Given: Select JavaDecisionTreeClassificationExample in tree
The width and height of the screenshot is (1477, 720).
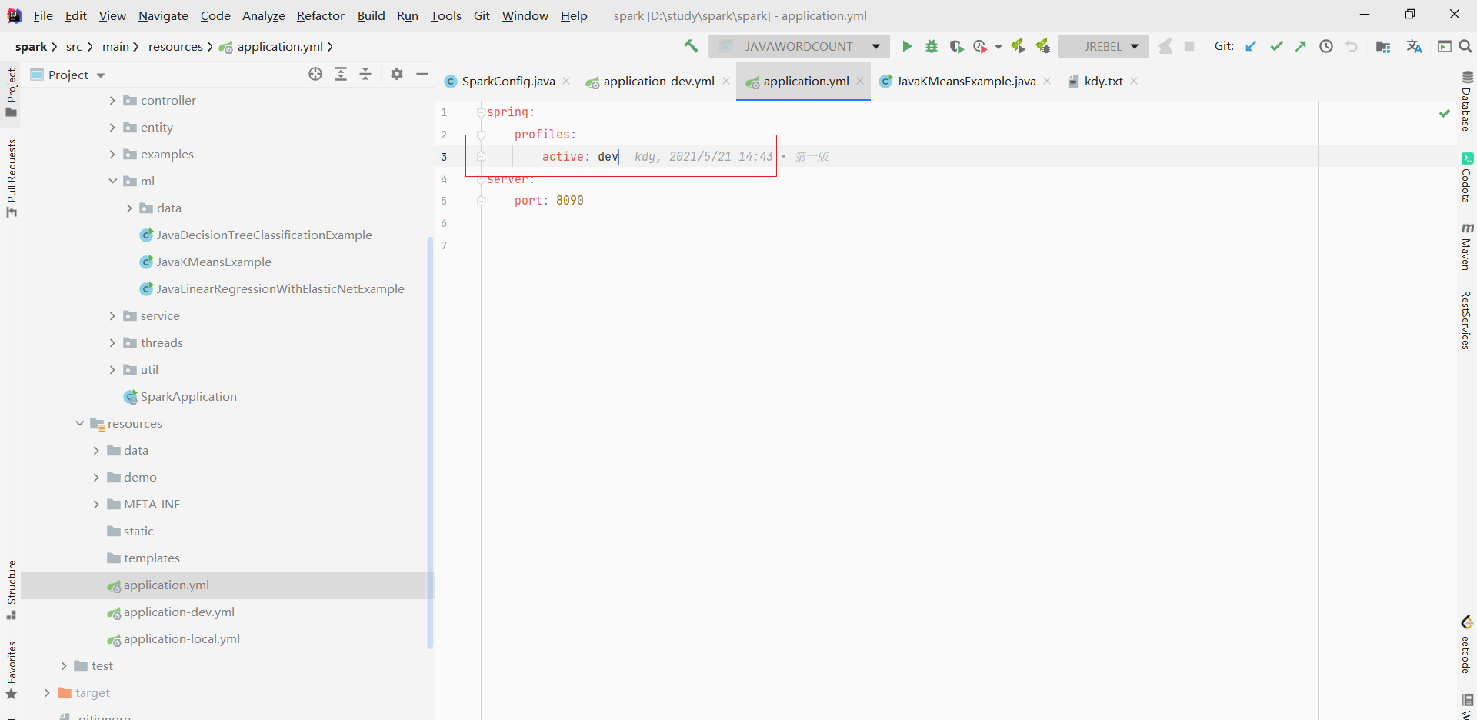Looking at the screenshot, I should click(x=264, y=235).
